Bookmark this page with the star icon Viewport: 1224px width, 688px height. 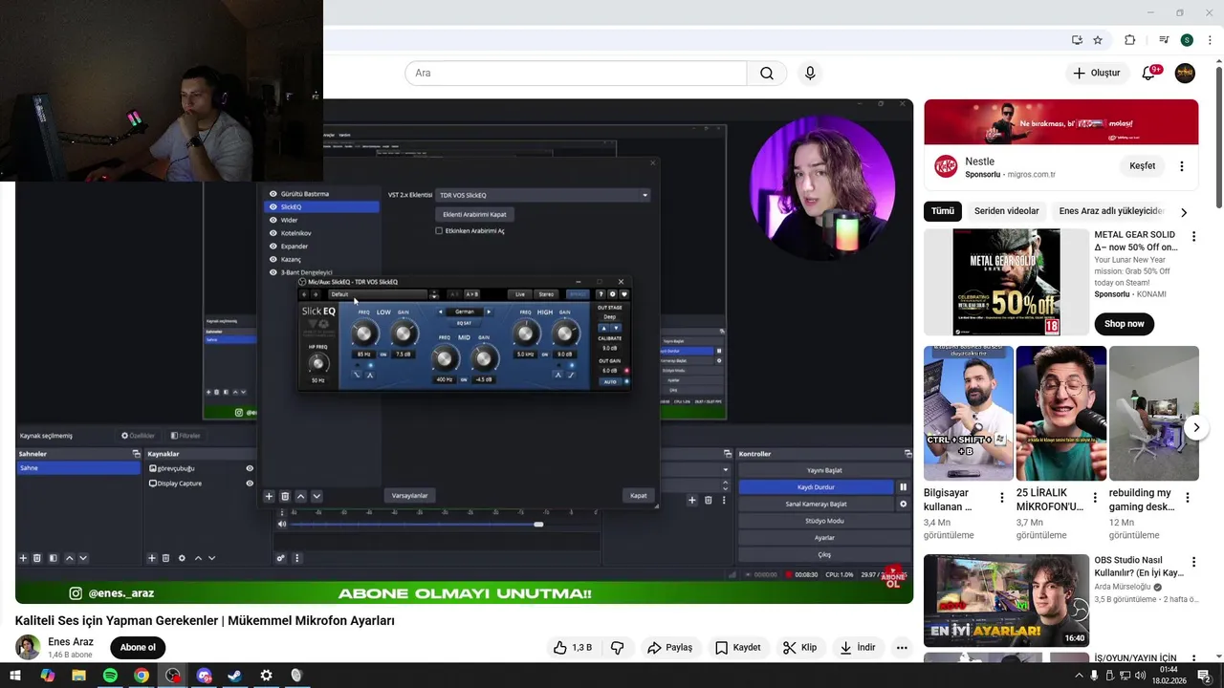point(1098,40)
